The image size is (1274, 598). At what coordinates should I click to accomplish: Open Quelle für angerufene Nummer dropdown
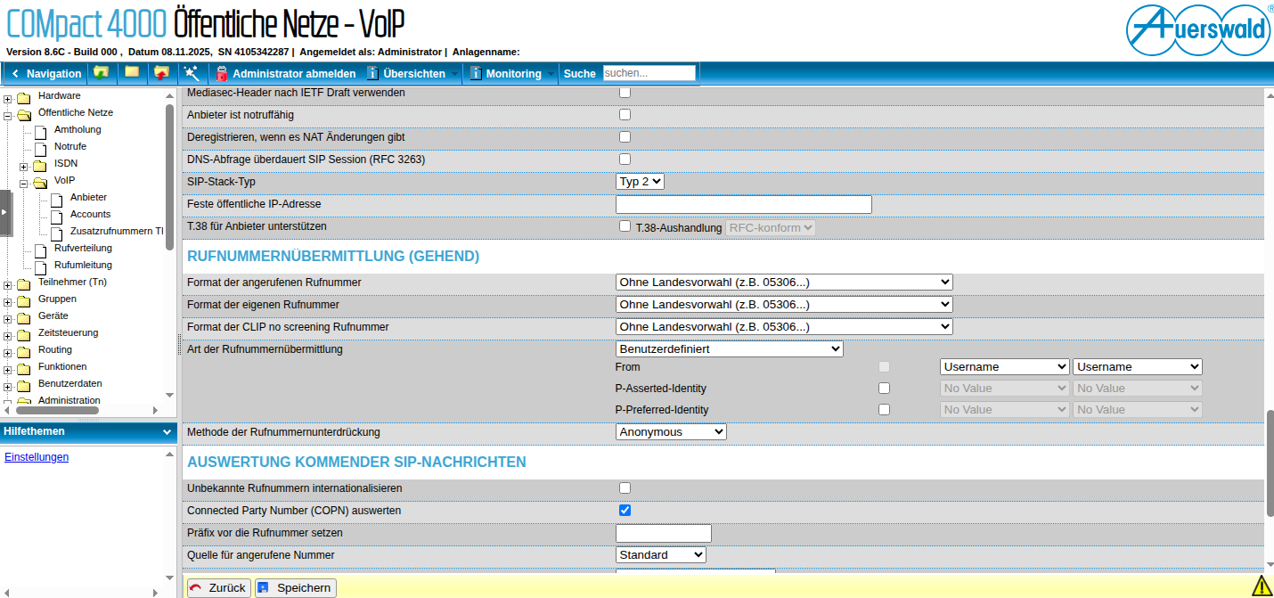pyautogui.click(x=661, y=555)
